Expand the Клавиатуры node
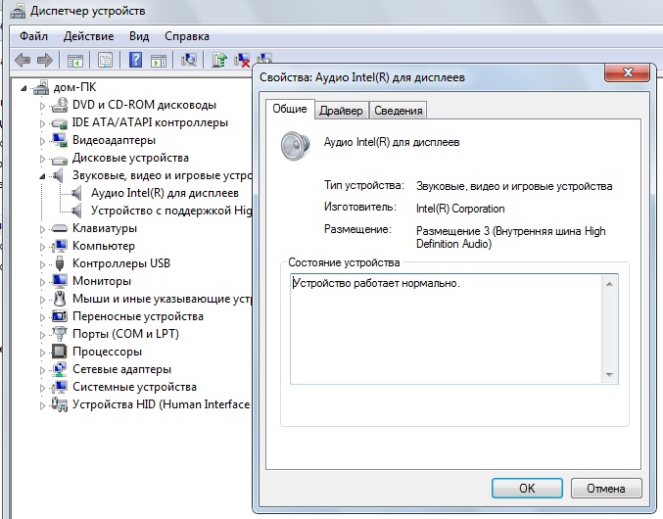This screenshot has width=663, height=519. tap(42, 229)
